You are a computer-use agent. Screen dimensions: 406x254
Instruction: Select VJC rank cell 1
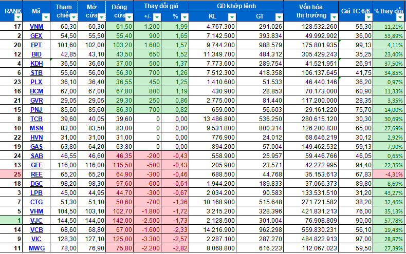(x=11, y=221)
